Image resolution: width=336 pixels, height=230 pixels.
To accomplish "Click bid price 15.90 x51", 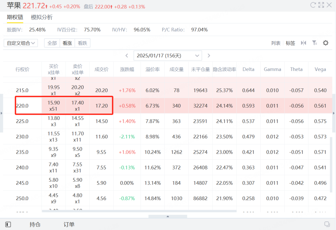I will [x=53, y=106].
